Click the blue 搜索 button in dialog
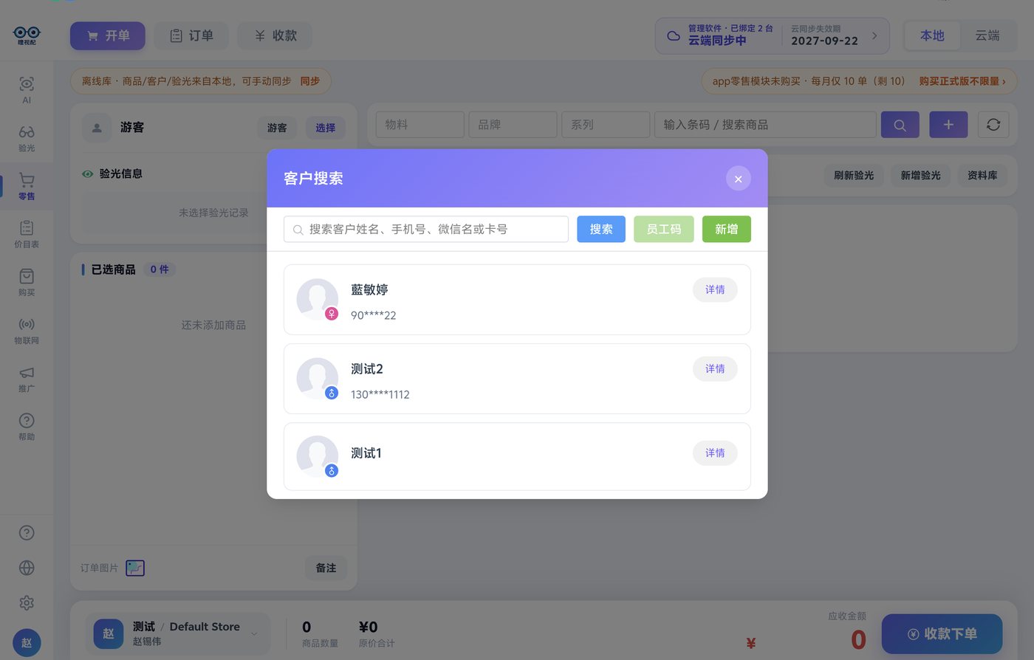The width and height of the screenshot is (1034, 660). 601,229
